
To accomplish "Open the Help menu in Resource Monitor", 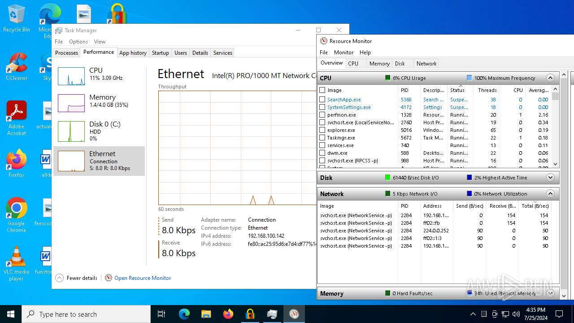I will (x=365, y=52).
